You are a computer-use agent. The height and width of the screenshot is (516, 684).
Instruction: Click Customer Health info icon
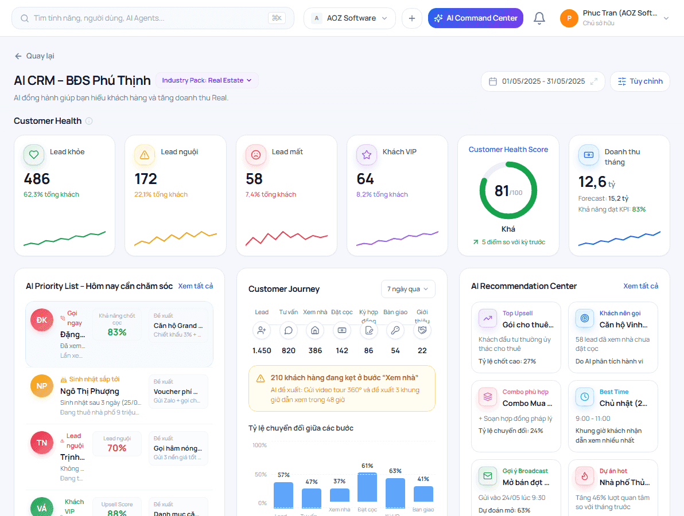point(89,121)
